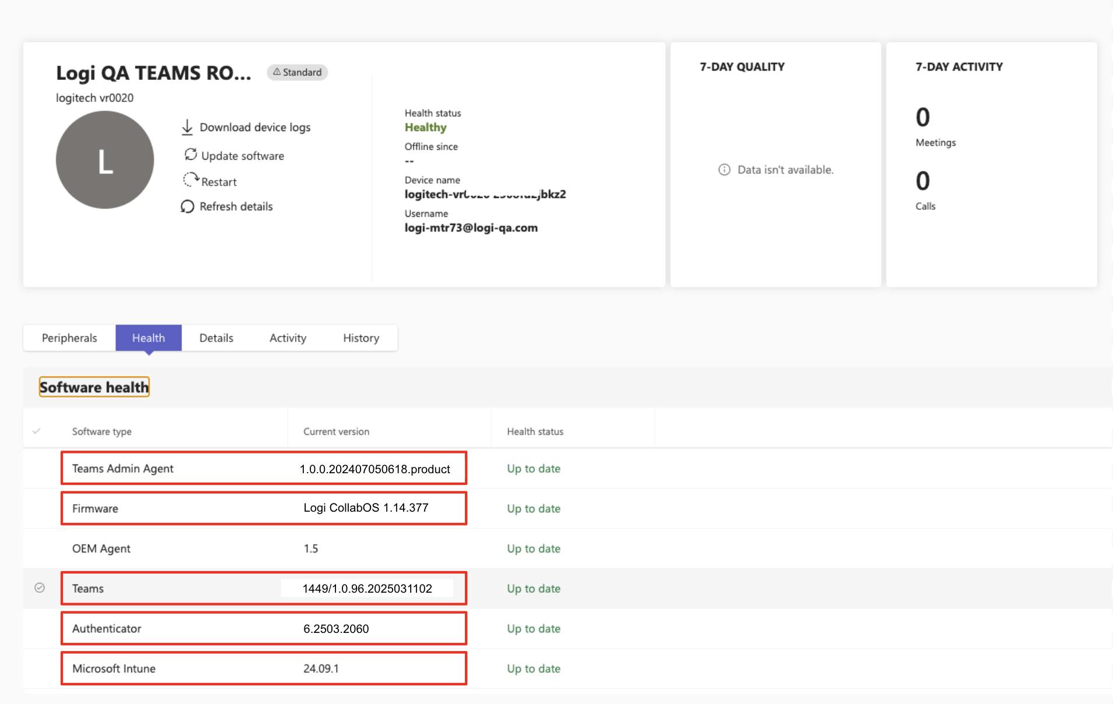Click username logi-mtr73@logi-qa.com

click(471, 228)
